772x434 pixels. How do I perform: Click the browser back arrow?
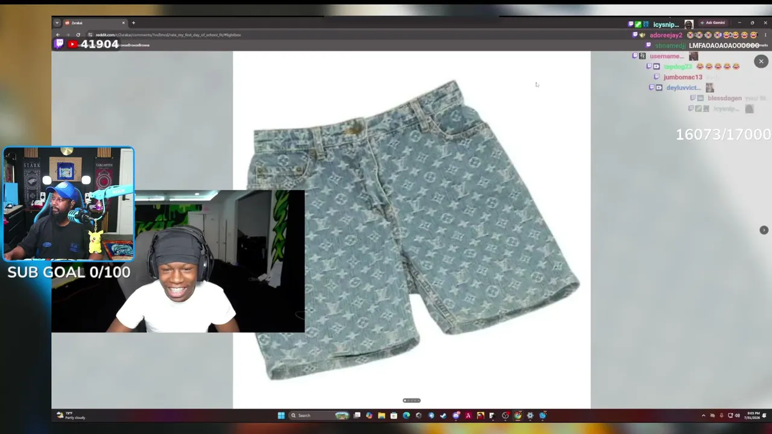pos(58,35)
